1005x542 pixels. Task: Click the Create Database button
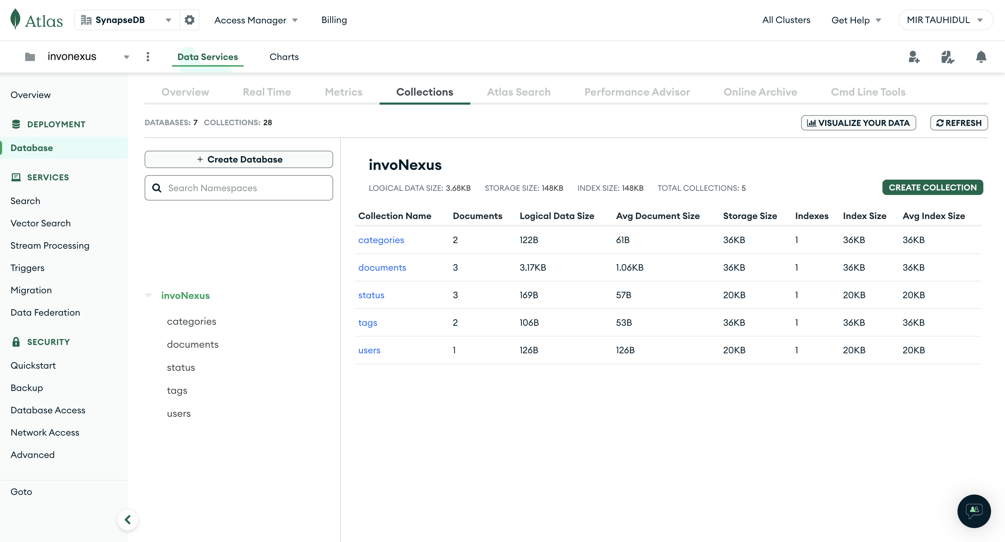click(x=239, y=159)
